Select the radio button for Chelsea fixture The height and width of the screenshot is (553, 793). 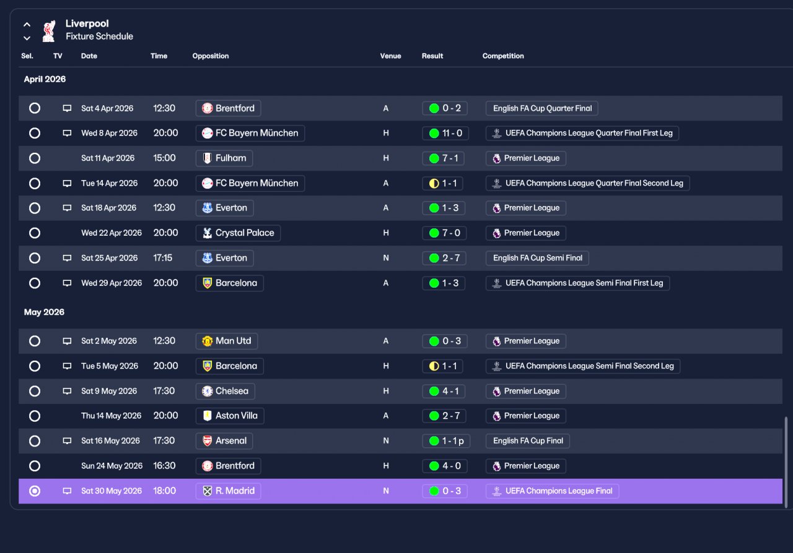pyautogui.click(x=35, y=391)
